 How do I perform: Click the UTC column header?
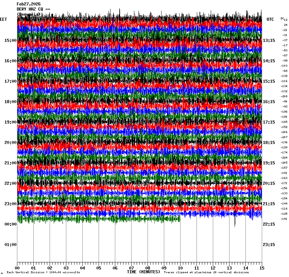(x=270, y=19)
